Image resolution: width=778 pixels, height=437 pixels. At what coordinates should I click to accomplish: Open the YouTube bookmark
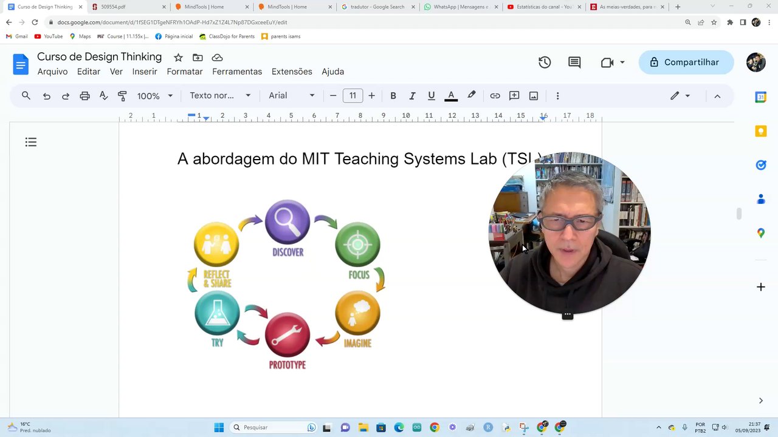[49, 36]
